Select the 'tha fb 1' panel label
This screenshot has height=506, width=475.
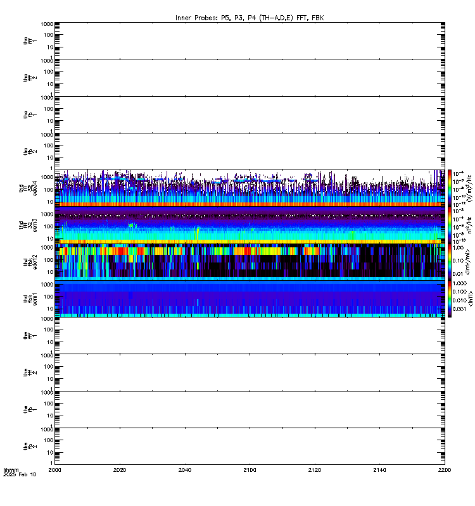[x=30, y=115]
